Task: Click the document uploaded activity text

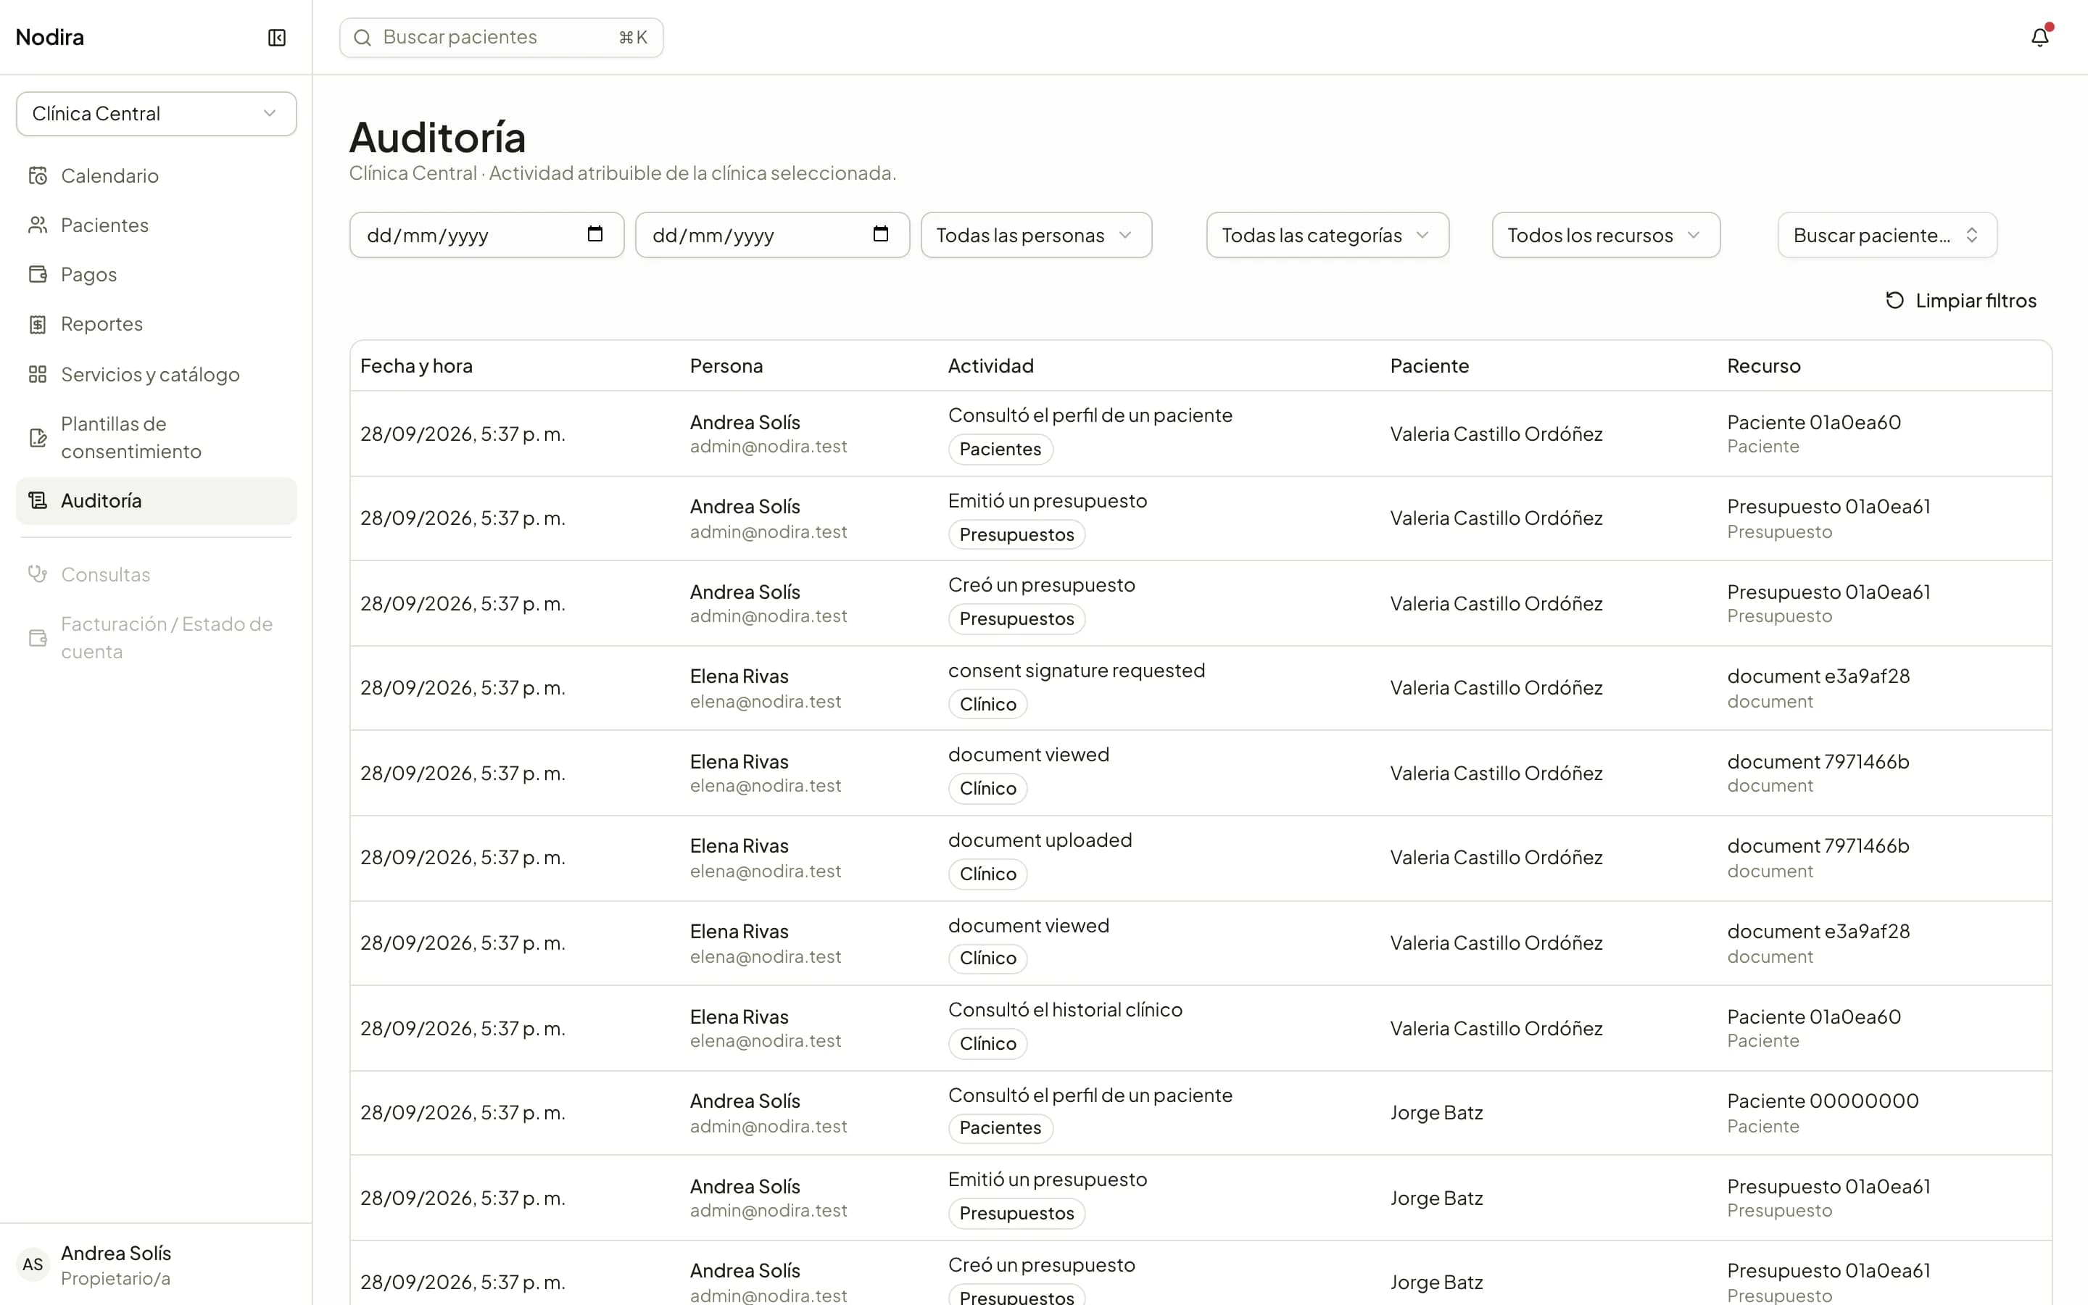Action: click(1040, 840)
